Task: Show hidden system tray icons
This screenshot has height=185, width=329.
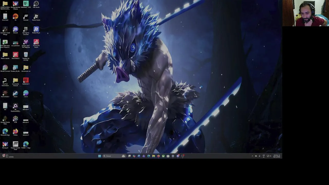Action: point(252,156)
